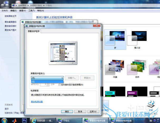This screenshot has width=160, height=123.
Task: Click 个性化 in the address breadcrumb
Action: click(49, 6)
